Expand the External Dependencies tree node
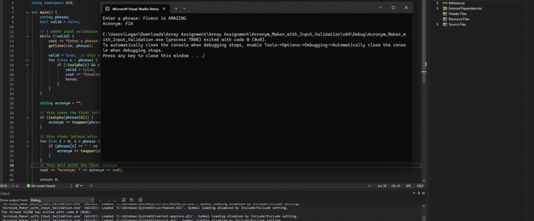Viewport: 534px width, 221px height. pyautogui.click(x=438, y=8)
